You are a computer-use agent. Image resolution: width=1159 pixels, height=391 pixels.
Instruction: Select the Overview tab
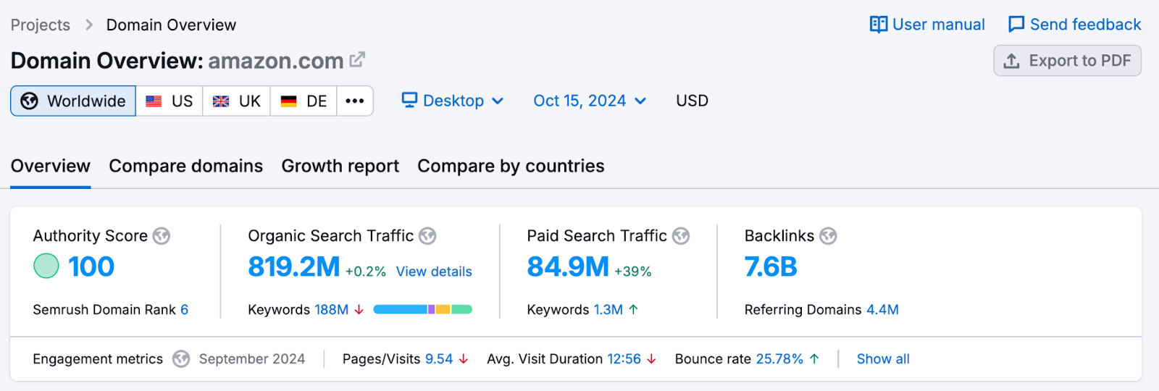click(51, 166)
